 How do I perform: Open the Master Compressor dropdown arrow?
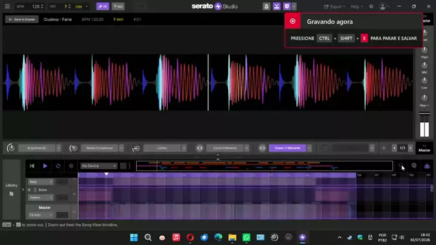click(x=122, y=148)
